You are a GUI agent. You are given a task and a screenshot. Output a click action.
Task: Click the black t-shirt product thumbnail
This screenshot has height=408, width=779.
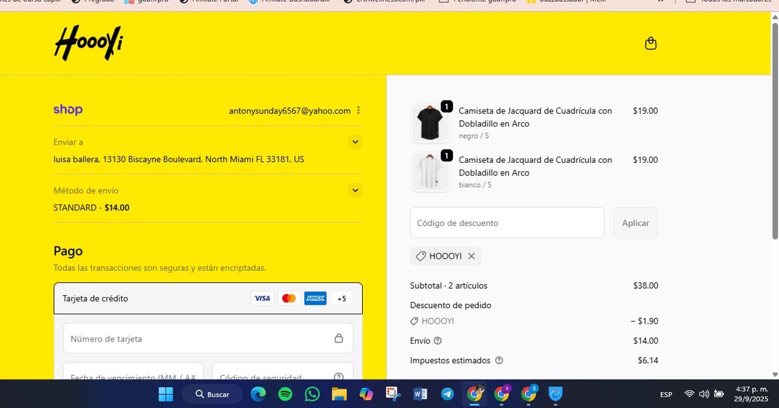click(430, 123)
